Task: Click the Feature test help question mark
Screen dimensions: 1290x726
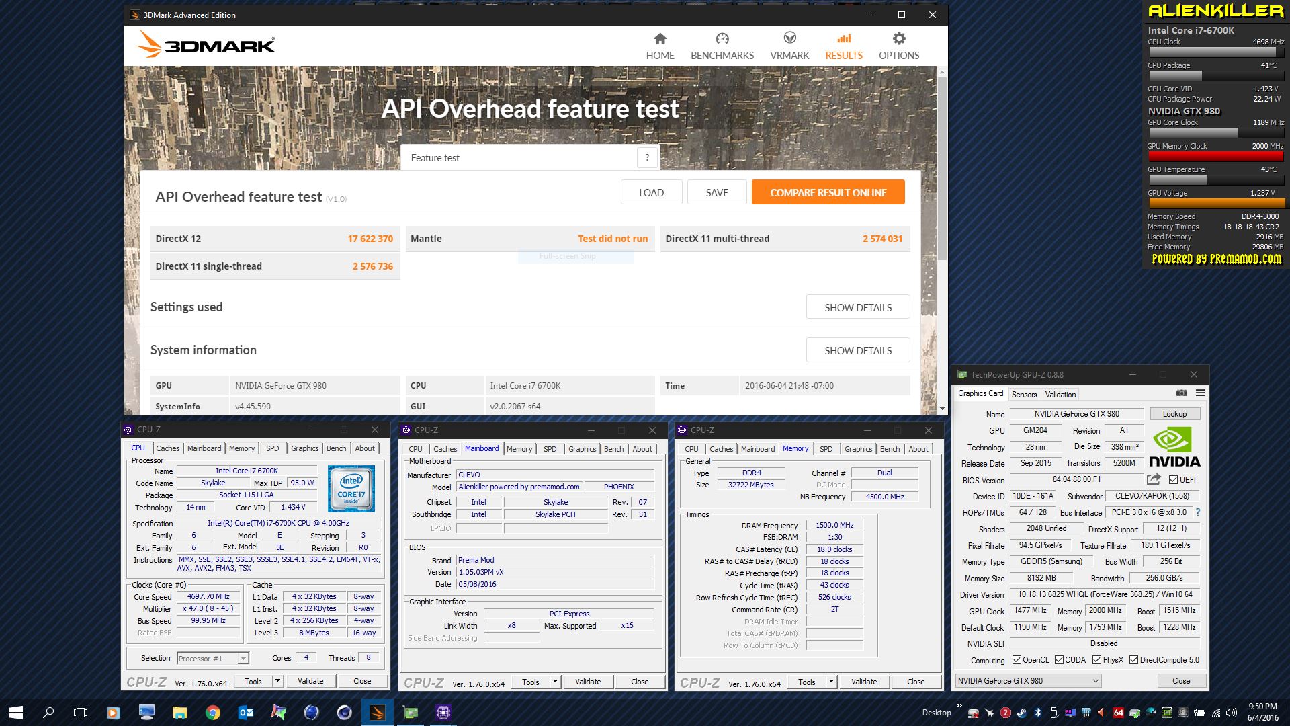Action: (x=647, y=157)
